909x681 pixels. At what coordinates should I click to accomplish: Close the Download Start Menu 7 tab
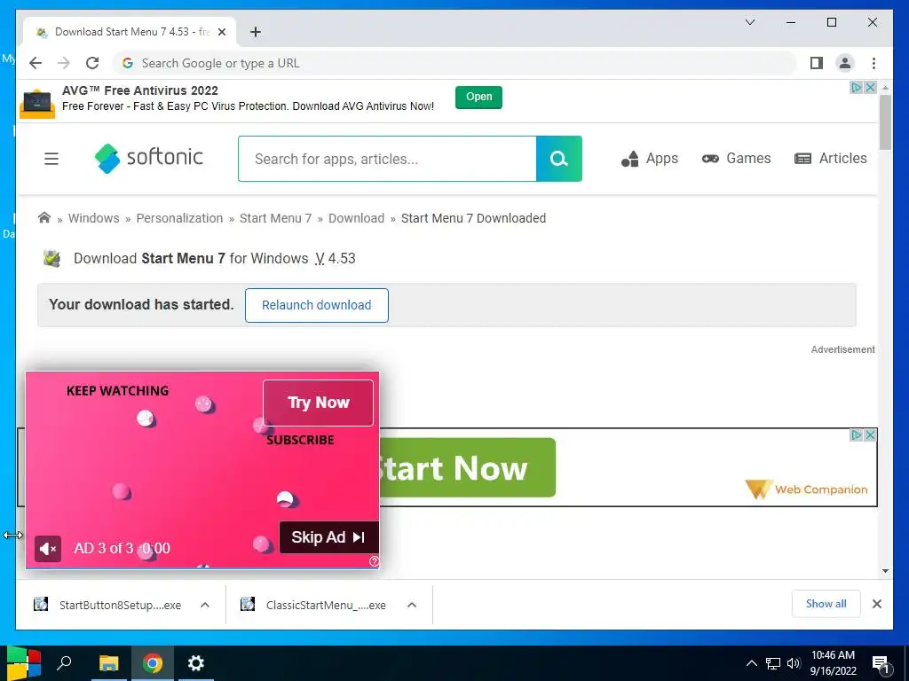[221, 32]
